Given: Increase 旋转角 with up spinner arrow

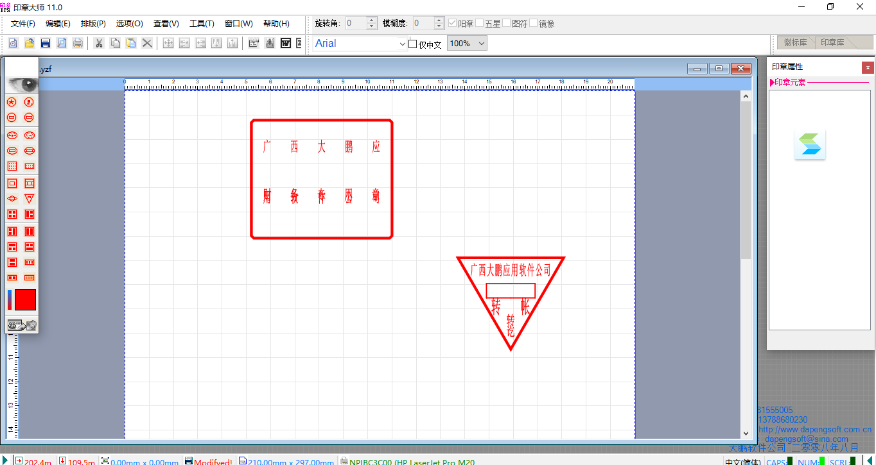Looking at the screenshot, I should point(372,20).
